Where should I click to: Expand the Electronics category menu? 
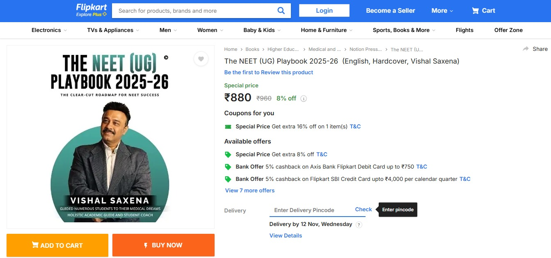(49, 30)
